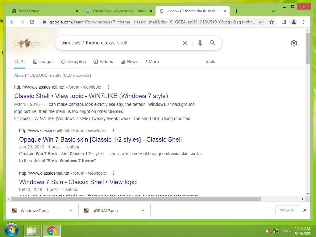Viewport: 316px width, 237px height.
Task: Open network status tray icon
Action: (x=276, y=231)
